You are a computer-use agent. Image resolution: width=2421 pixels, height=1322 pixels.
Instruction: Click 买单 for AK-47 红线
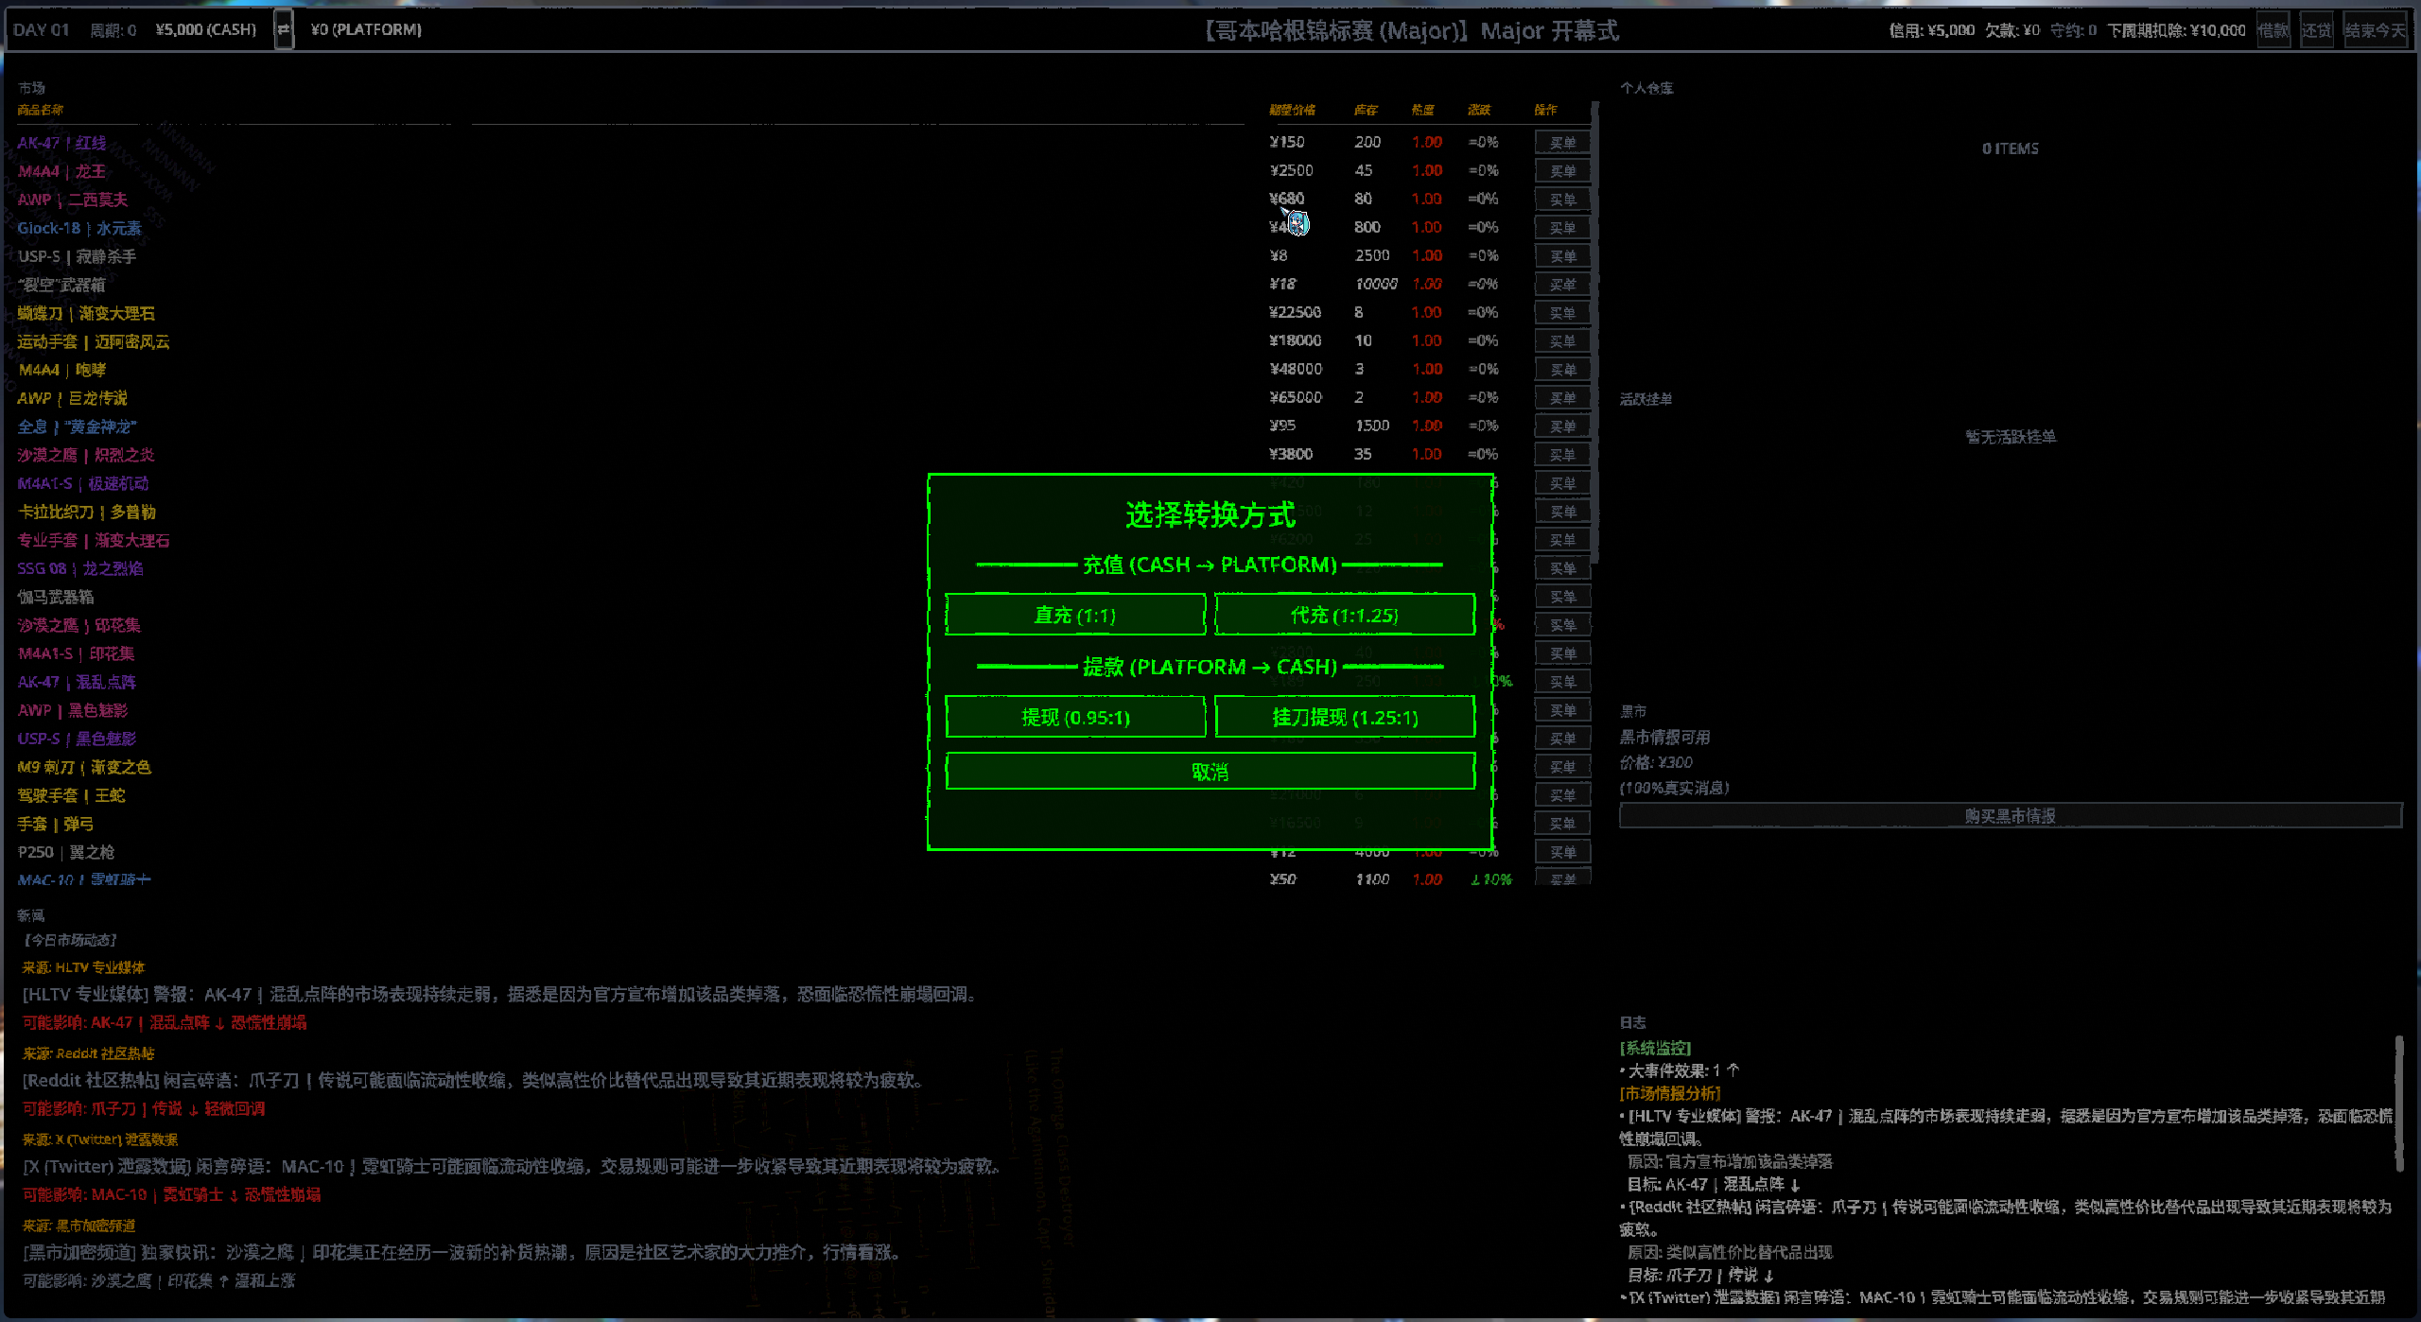point(1562,143)
